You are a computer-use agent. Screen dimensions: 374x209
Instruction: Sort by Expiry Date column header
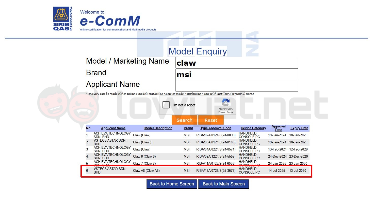[x=299, y=128]
